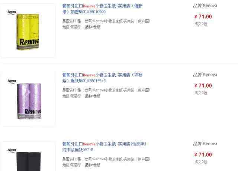Click 品牌:Renova label of third product
This screenshot has width=238, height=171.
[205, 144]
